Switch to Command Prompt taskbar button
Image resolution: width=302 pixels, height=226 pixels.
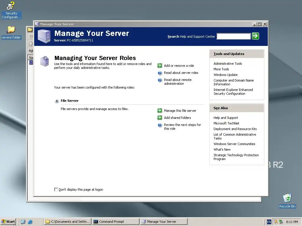(116, 222)
